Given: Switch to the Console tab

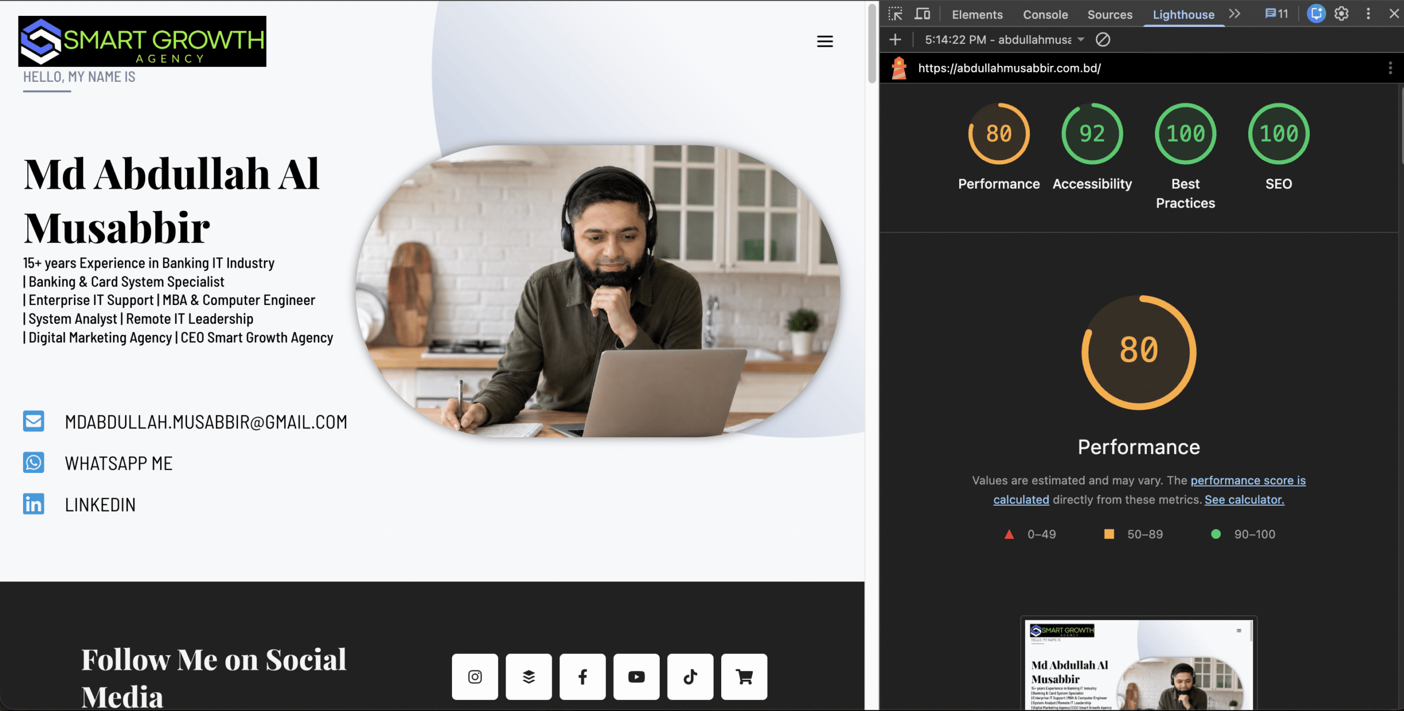Looking at the screenshot, I should (1045, 15).
